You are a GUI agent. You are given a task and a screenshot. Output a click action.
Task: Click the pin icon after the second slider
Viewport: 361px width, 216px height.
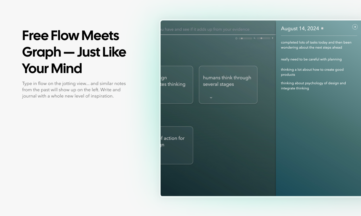[272, 38]
